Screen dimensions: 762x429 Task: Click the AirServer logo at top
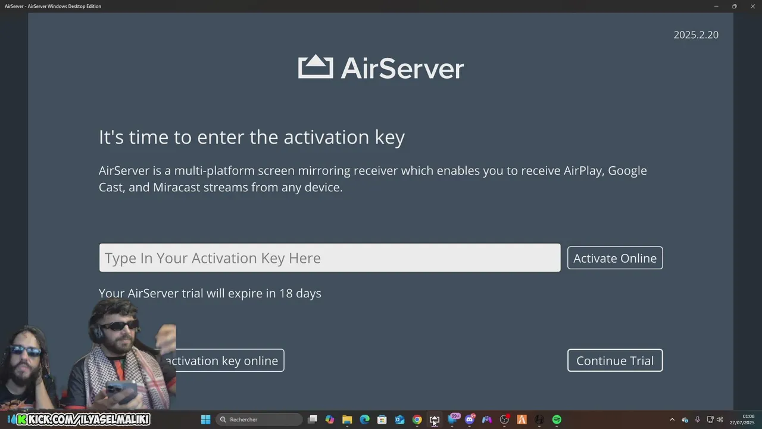point(381,67)
